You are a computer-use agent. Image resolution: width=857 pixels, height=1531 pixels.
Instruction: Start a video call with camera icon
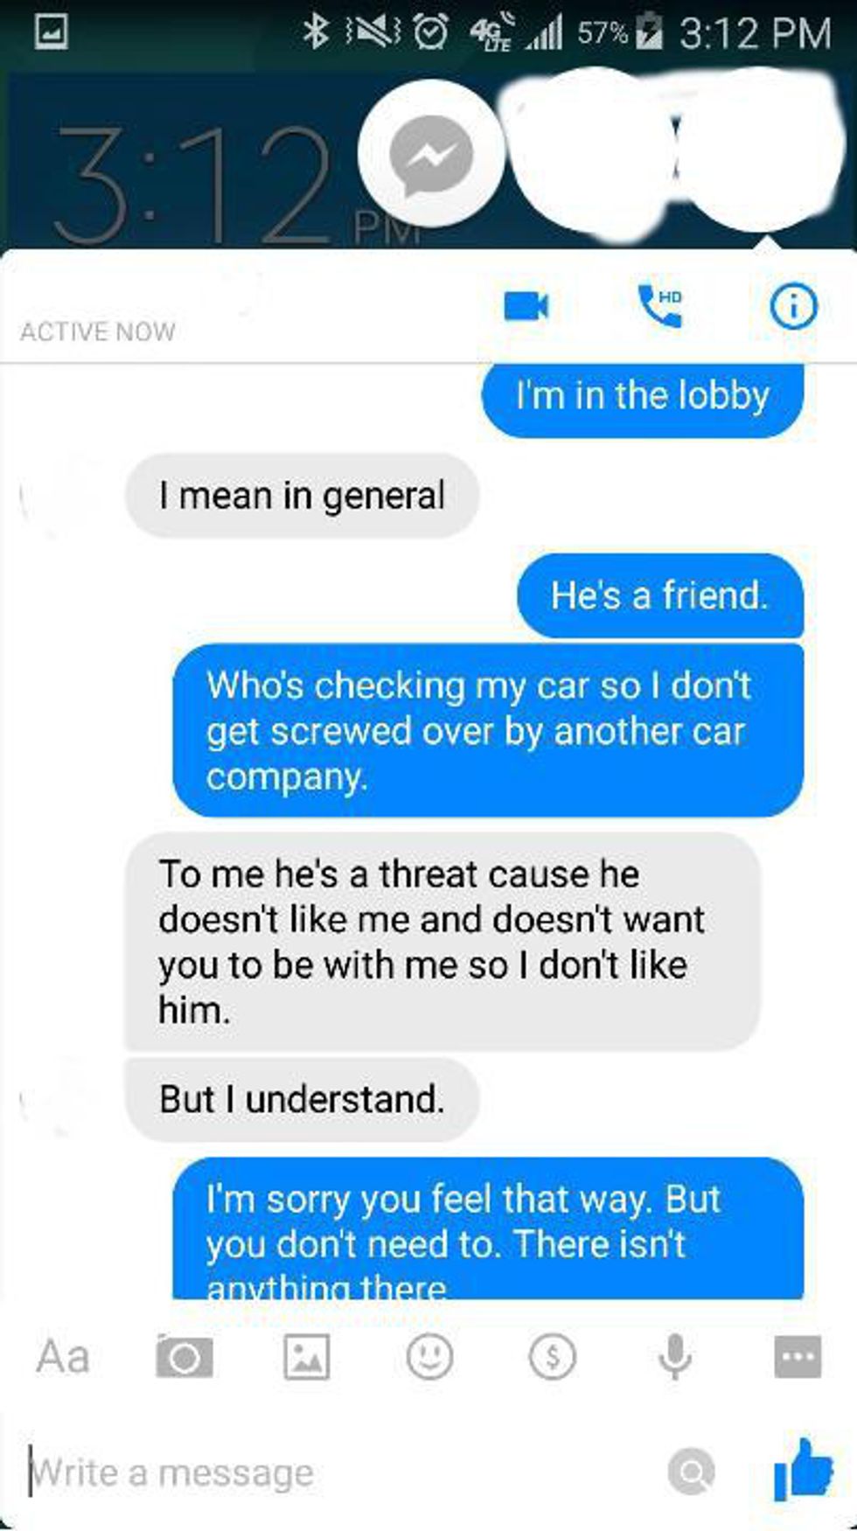[x=526, y=306]
